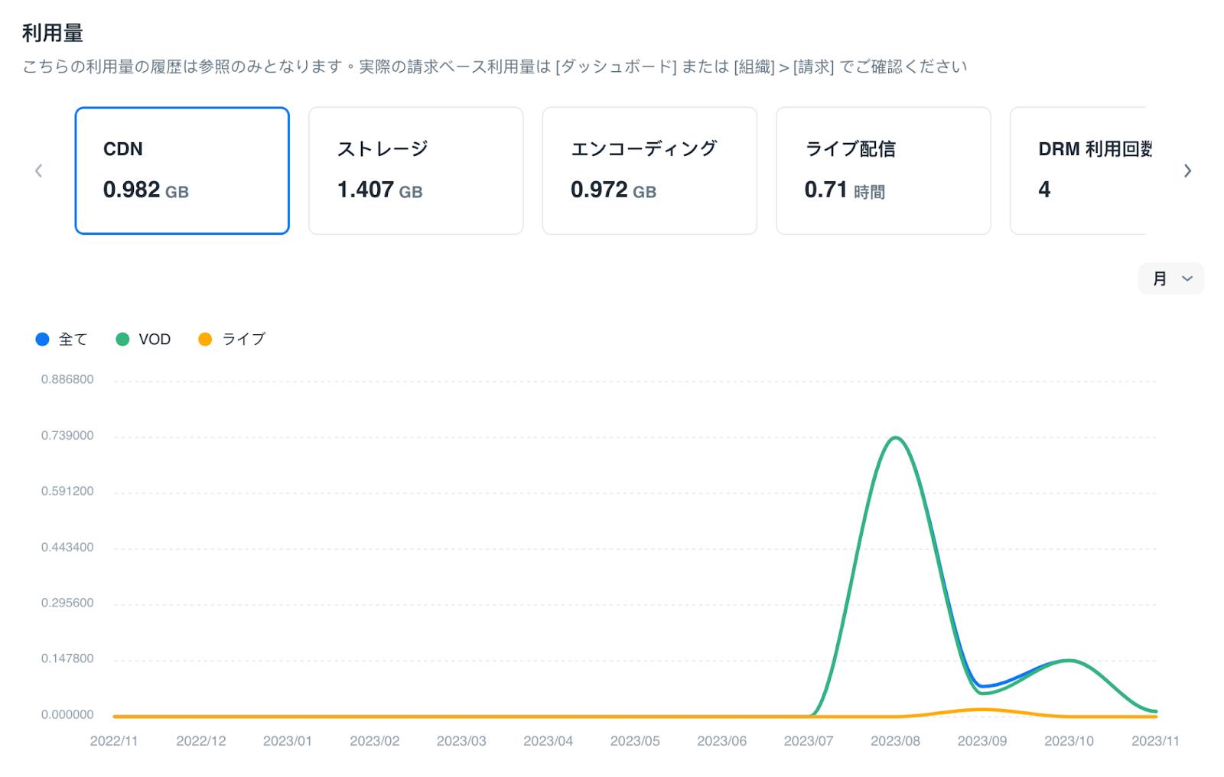Open the 月 period dropdown
Image resolution: width=1224 pixels, height=777 pixels.
pos(1170,279)
